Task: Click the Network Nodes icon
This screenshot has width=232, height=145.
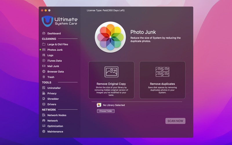Action: (44, 115)
